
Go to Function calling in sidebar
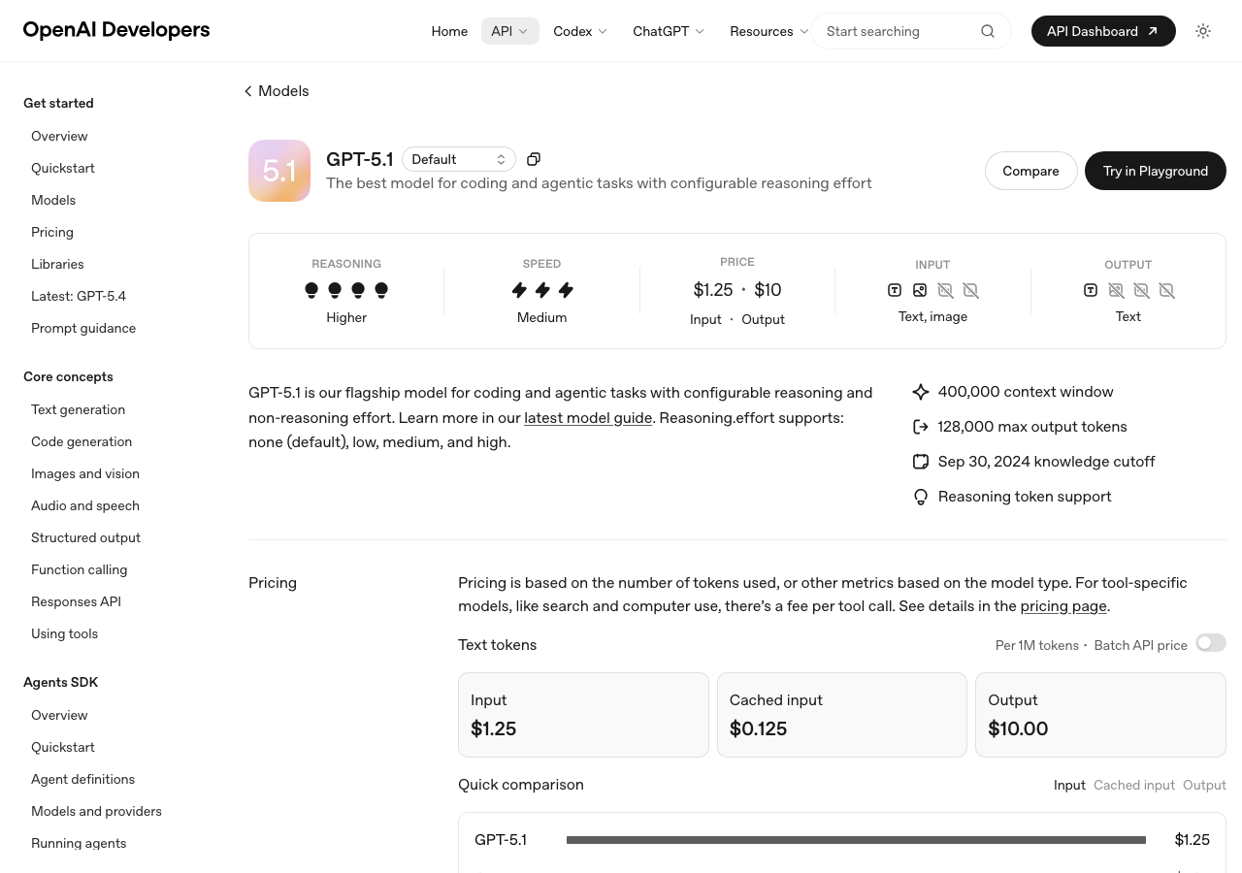(79, 569)
